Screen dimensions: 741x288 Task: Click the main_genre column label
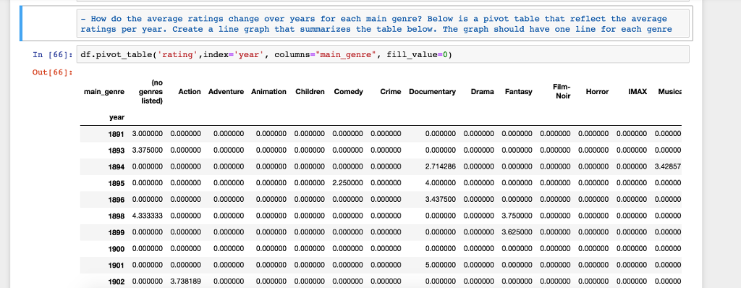104,92
